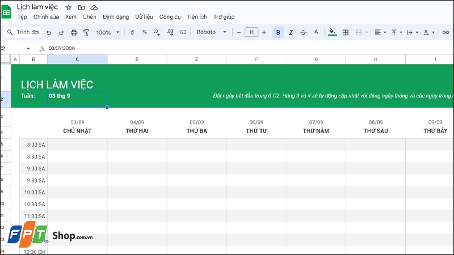The image size is (454, 255).
Task: Click the THỨ TƯ day header
Action: pos(257,131)
